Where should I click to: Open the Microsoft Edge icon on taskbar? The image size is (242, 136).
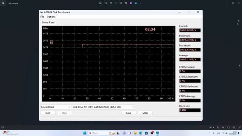(x=141, y=133)
